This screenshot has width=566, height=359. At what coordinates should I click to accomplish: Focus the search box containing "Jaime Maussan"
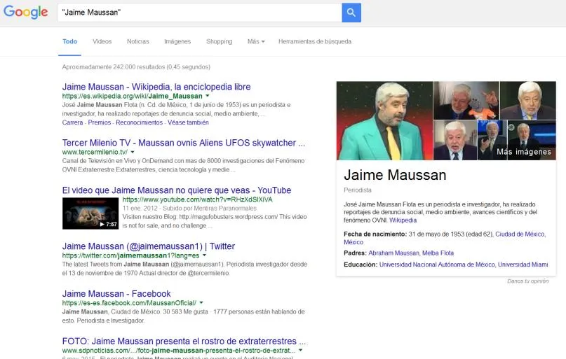pos(200,13)
